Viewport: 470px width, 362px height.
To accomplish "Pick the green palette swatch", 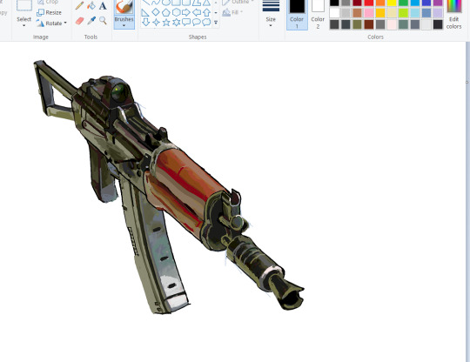I will pos(404,3).
